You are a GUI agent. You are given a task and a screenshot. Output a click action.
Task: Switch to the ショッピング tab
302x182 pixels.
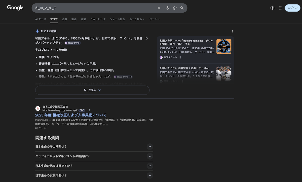coord(98,19)
